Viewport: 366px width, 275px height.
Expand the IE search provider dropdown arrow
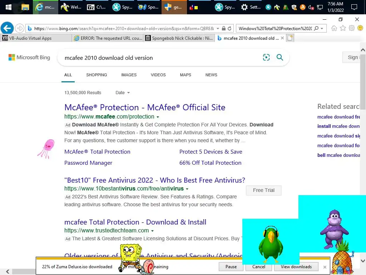[322, 28]
